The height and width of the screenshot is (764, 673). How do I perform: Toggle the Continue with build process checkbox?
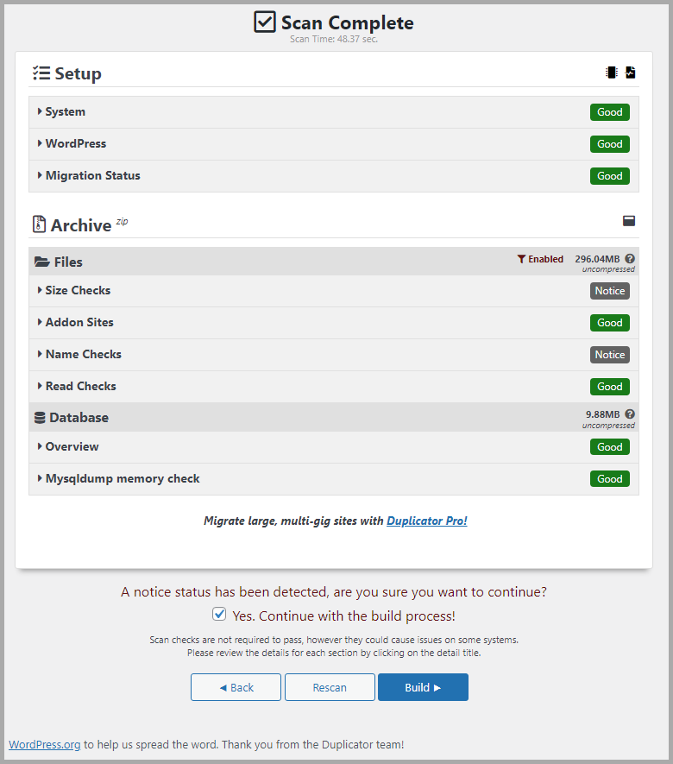(x=219, y=615)
